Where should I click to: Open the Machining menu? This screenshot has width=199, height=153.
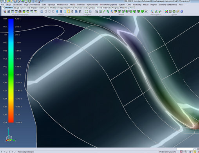[137, 5]
